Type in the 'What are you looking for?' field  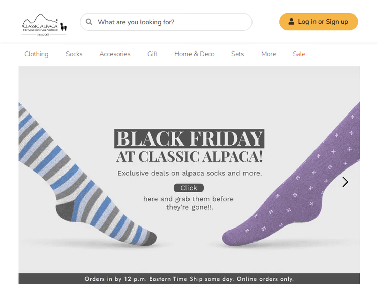[171, 22]
